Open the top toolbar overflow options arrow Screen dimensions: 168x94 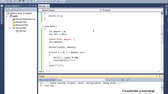64,2
